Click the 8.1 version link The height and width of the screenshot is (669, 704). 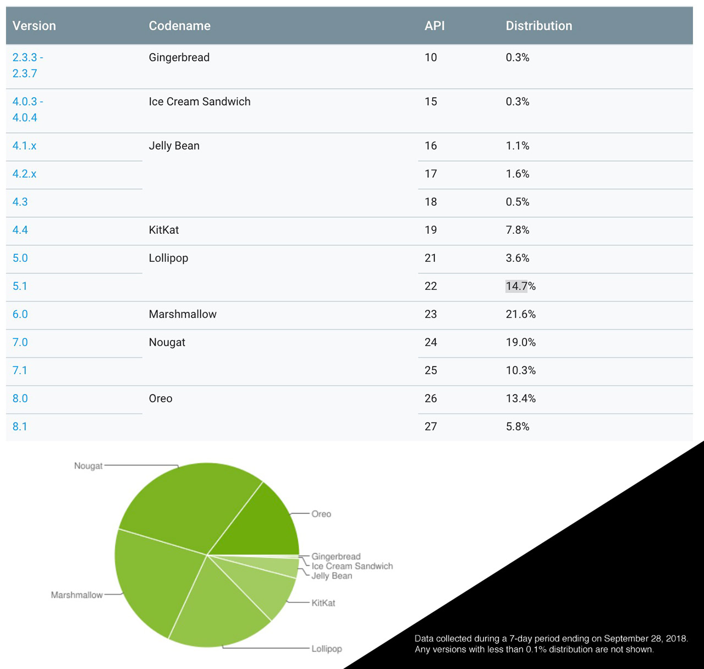pos(20,426)
